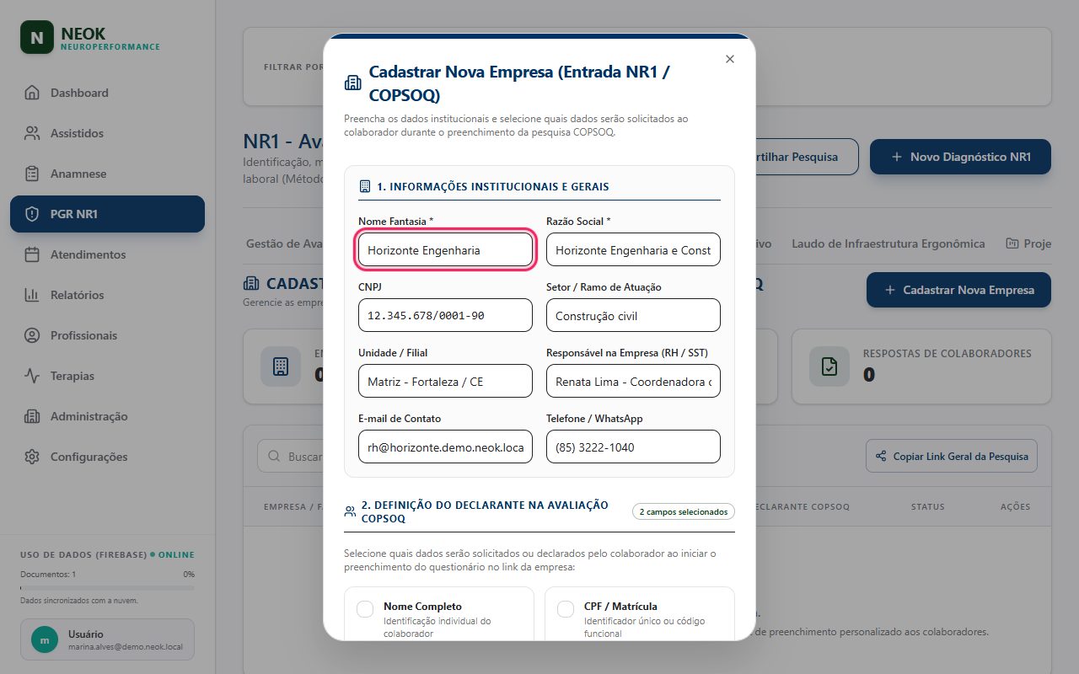Image resolution: width=1079 pixels, height=674 pixels.
Task: Click the Respostas de Colaboradores document-check icon
Action: pyautogui.click(x=829, y=366)
